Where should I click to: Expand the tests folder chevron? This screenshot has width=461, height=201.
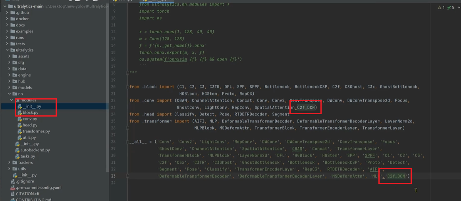click(8, 44)
